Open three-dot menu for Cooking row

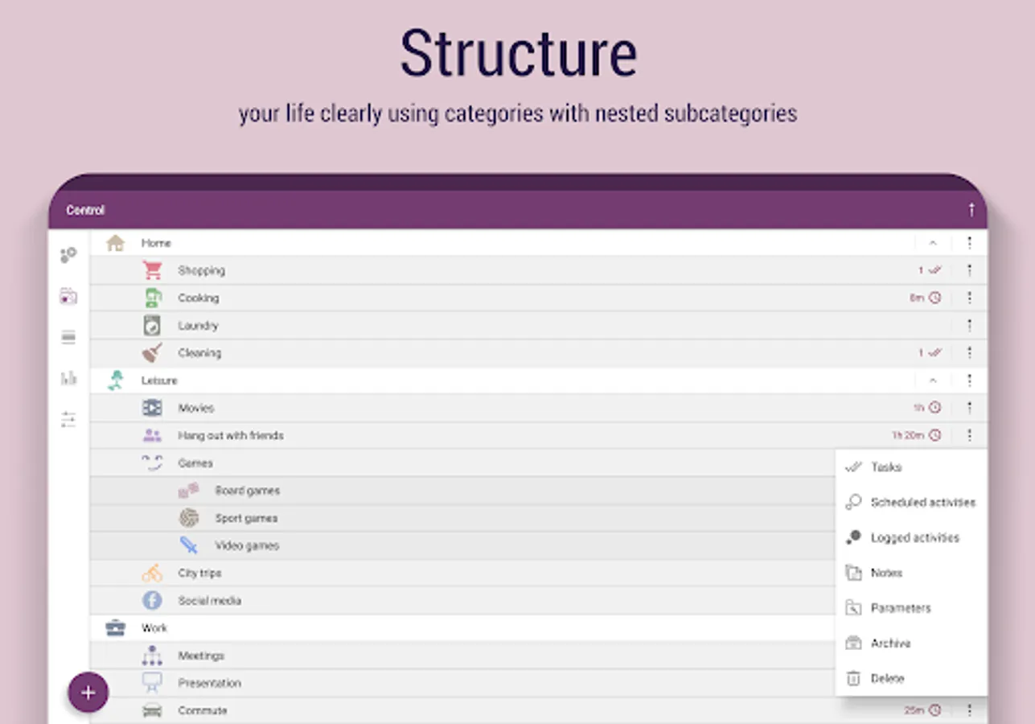pyautogui.click(x=970, y=298)
